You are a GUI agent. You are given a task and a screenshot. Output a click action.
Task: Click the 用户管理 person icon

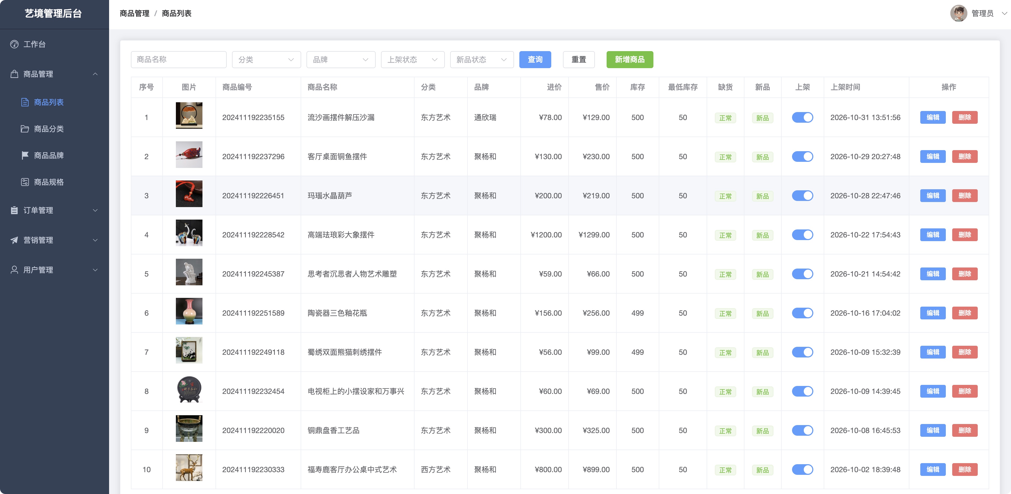tap(15, 270)
